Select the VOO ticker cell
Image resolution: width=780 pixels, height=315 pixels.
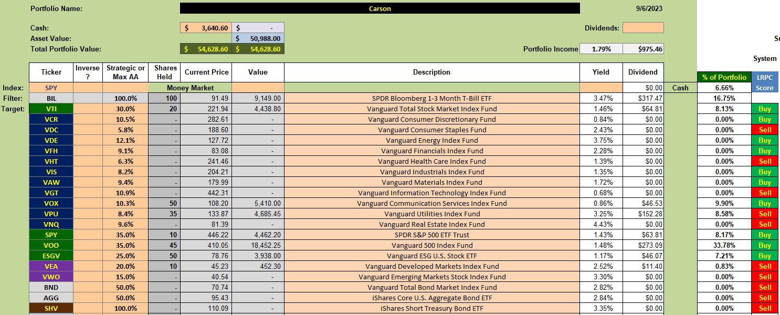coord(51,245)
